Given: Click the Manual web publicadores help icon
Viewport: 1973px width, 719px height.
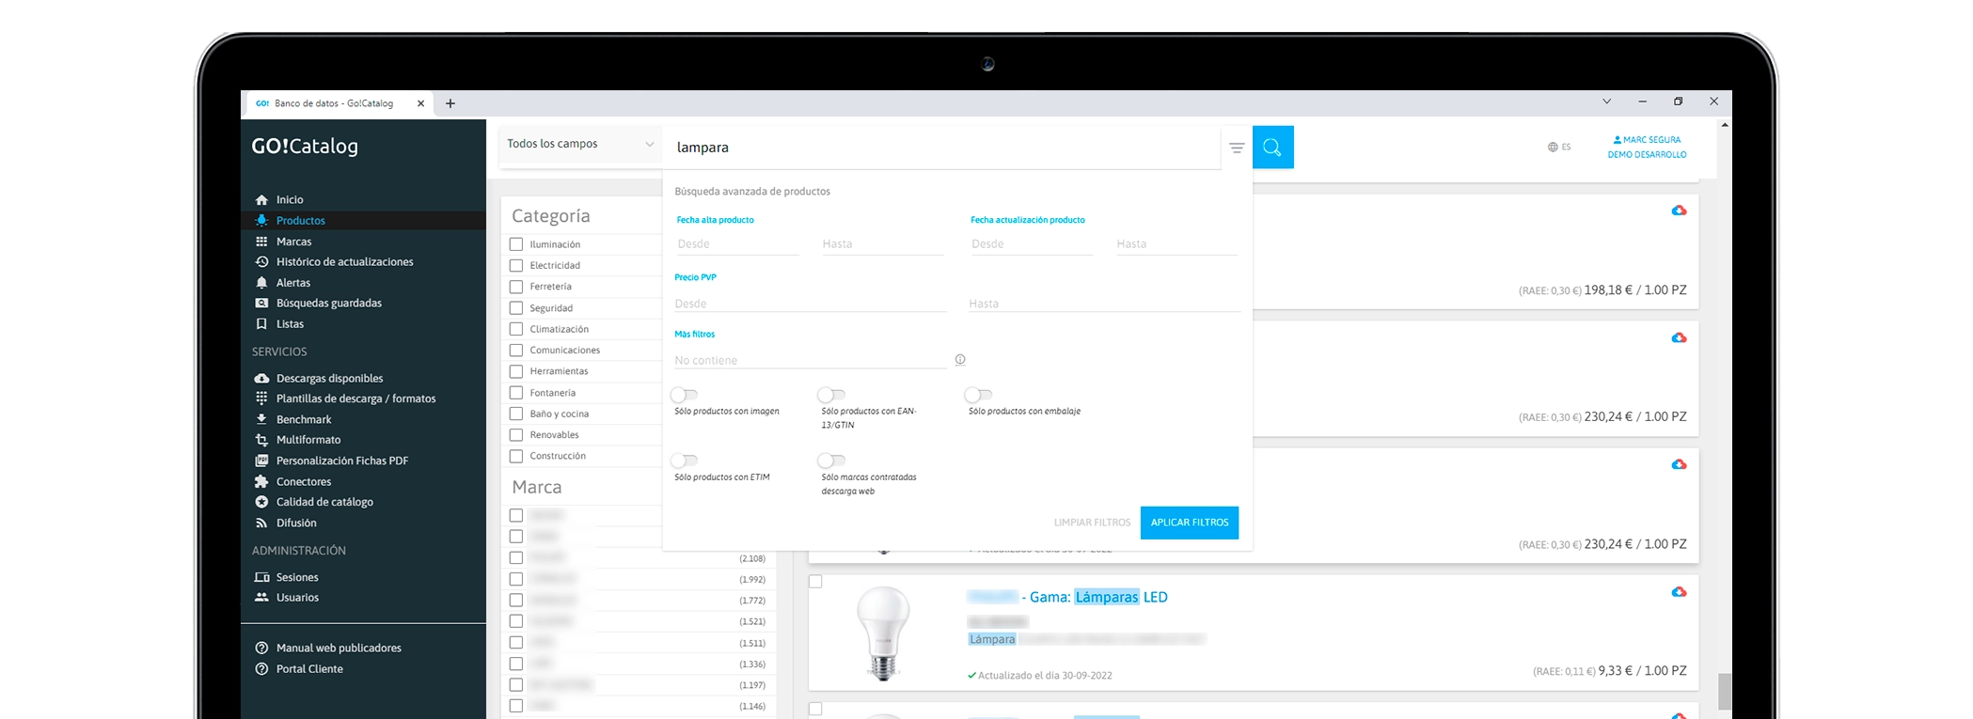Looking at the screenshot, I should pos(261,649).
